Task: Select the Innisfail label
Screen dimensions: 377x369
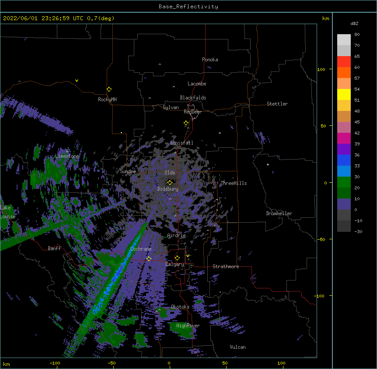Action: click(x=182, y=143)
